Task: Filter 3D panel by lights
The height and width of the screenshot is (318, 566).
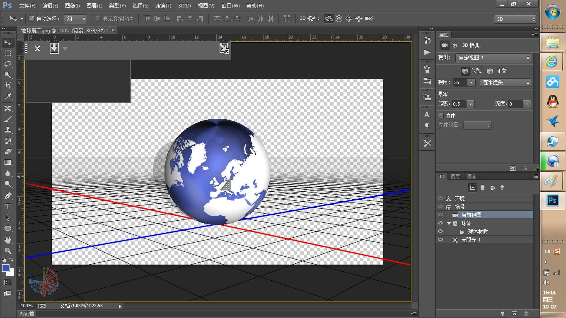Action: [x=502, y=188]
